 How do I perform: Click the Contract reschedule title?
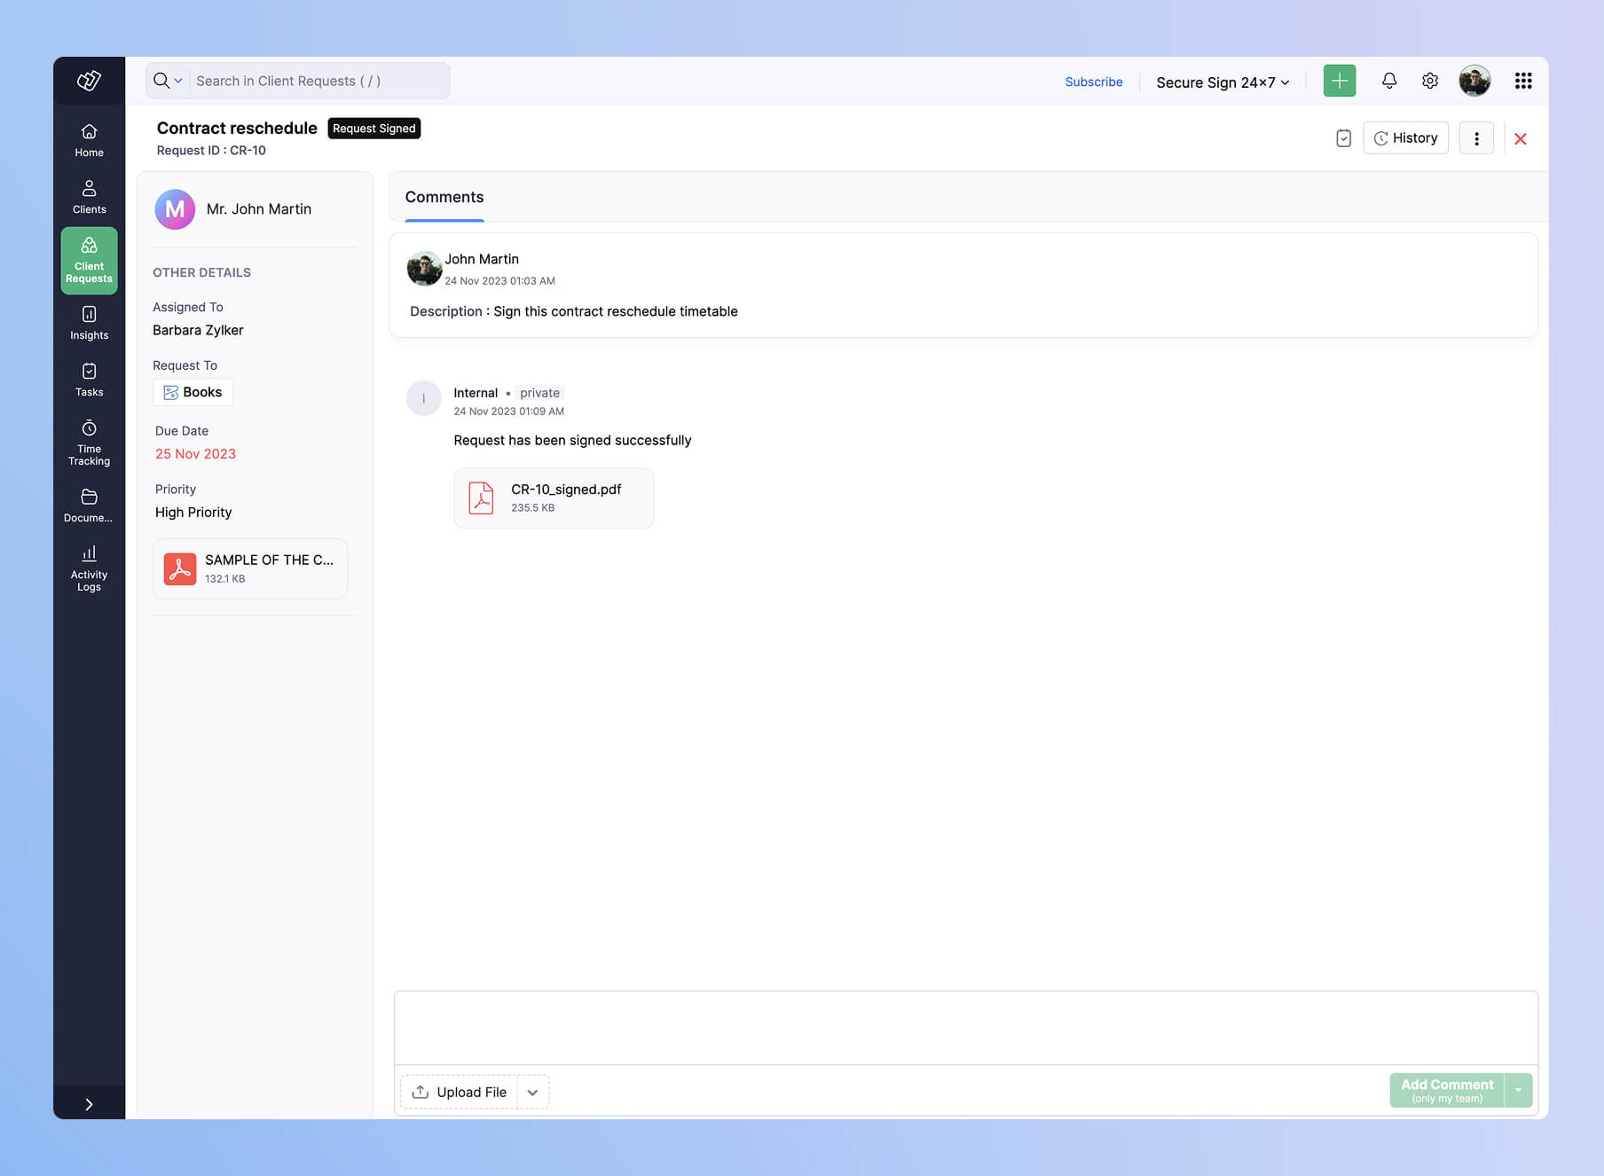pyautogui.click(x=237, y=128)
